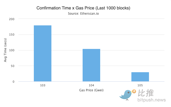The image size is (171, 107).
Task: Open the bitpush.news watermark link
Action: pyautogui.click(x=152, y=100)
